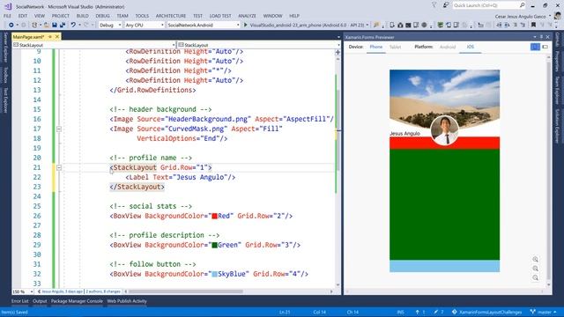Click the Open File folder icon

[x=47, y=26]
